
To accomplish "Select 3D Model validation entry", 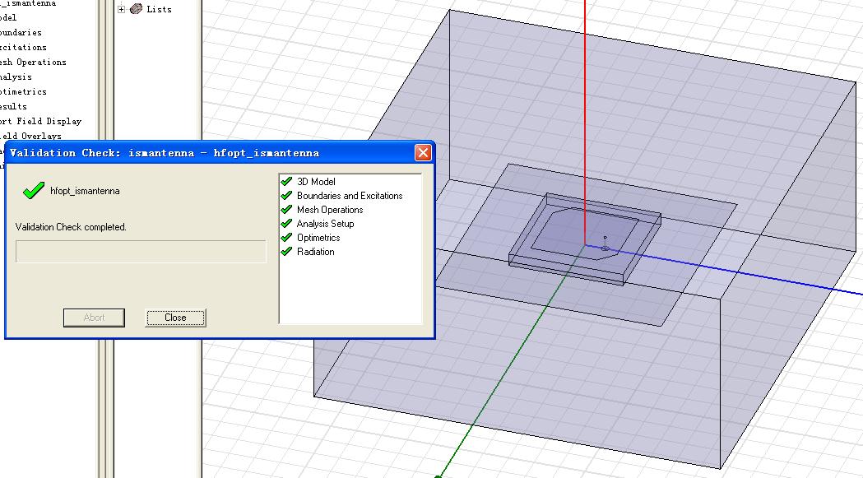I will [x=316, y=182].
